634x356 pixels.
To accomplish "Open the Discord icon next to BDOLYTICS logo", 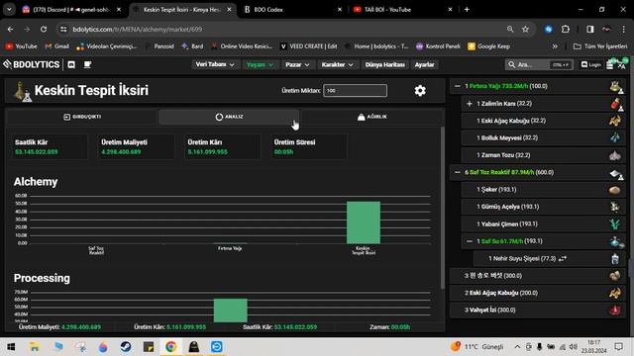I will pyautogui.click(x=71, y=64).
